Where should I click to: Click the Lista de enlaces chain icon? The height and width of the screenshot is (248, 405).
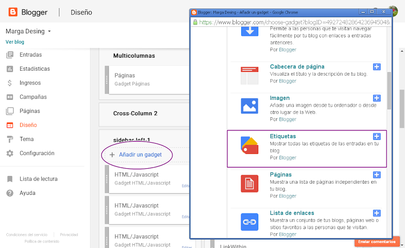pyautogui.click(x=249, y=222)
